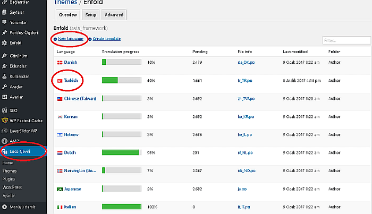Open Ayarlar submenu item under Loco Çeviri
The image size is (372, 214).
point(9,195)
